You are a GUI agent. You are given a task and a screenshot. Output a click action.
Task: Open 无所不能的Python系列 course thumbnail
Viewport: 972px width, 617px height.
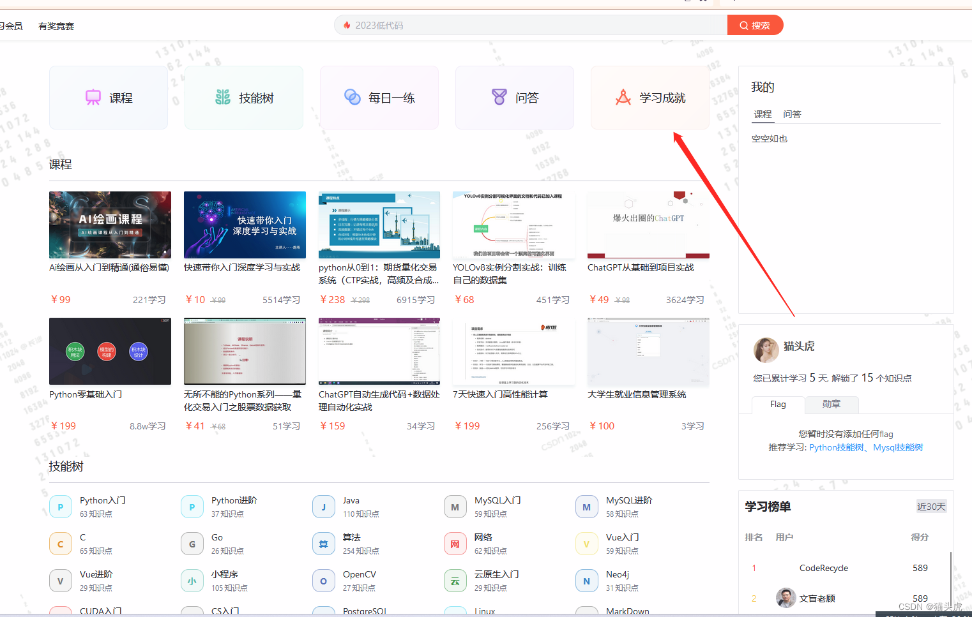coord(245,351)
